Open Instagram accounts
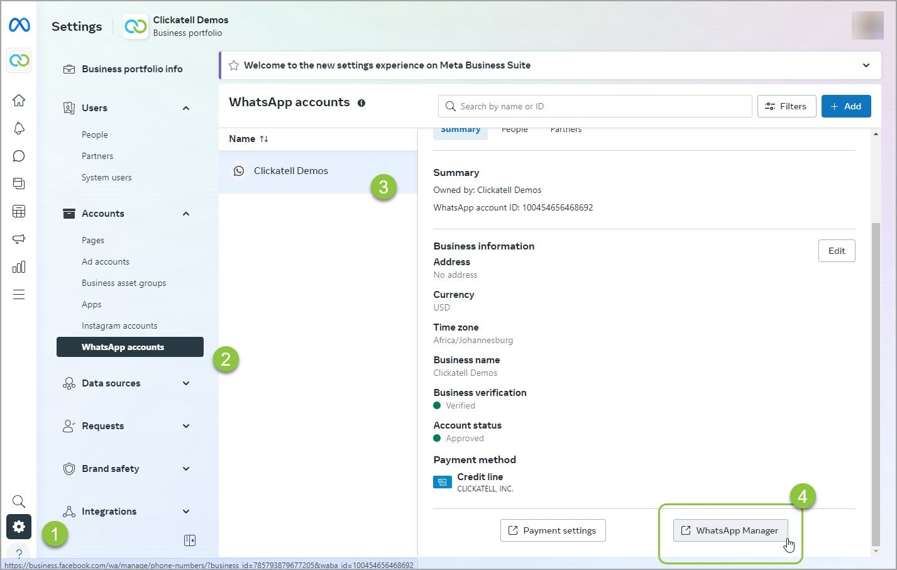This screenshot has width=897, height=570. click(x=119, y=326)
